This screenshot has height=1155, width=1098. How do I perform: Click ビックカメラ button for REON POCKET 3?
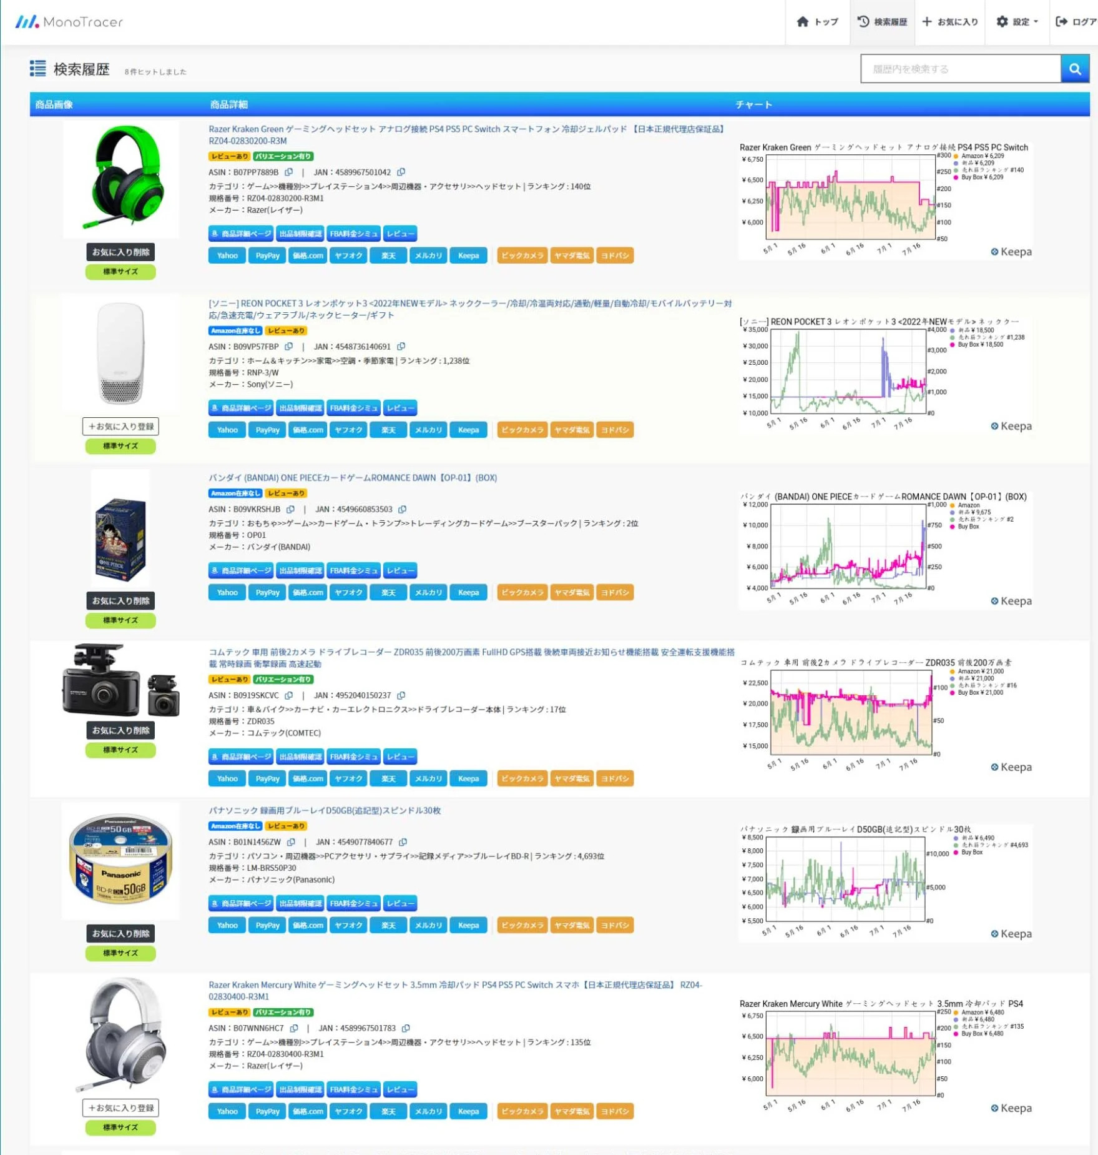tap(522, 430)
